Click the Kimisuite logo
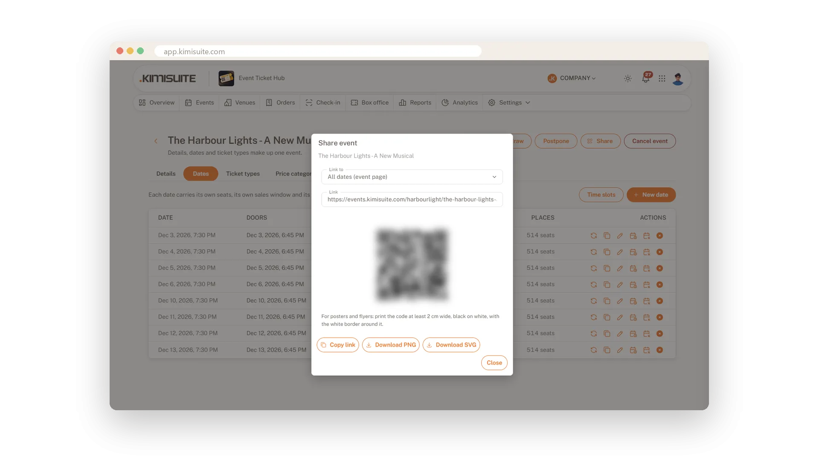Image resolution: width=819 pixels, height=461 pixels. coord(168,79)
